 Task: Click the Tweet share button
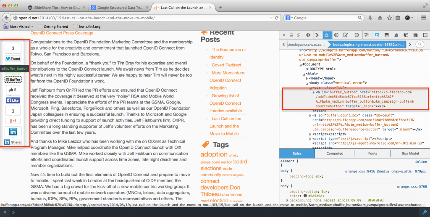pyautogui.click(x=13, y=58)
